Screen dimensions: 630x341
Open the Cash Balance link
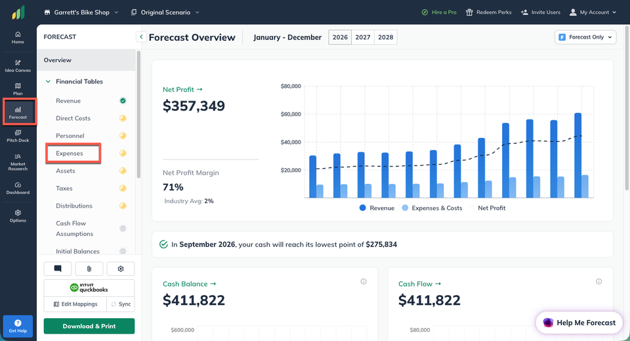[x=189, y=284]
